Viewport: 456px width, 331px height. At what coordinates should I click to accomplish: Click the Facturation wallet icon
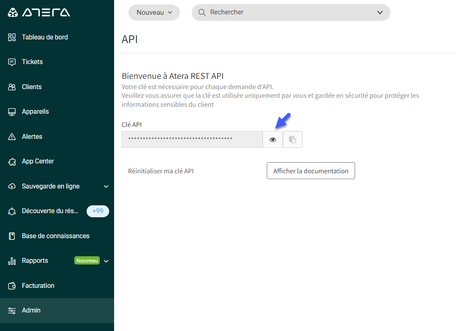click(12, 286)
